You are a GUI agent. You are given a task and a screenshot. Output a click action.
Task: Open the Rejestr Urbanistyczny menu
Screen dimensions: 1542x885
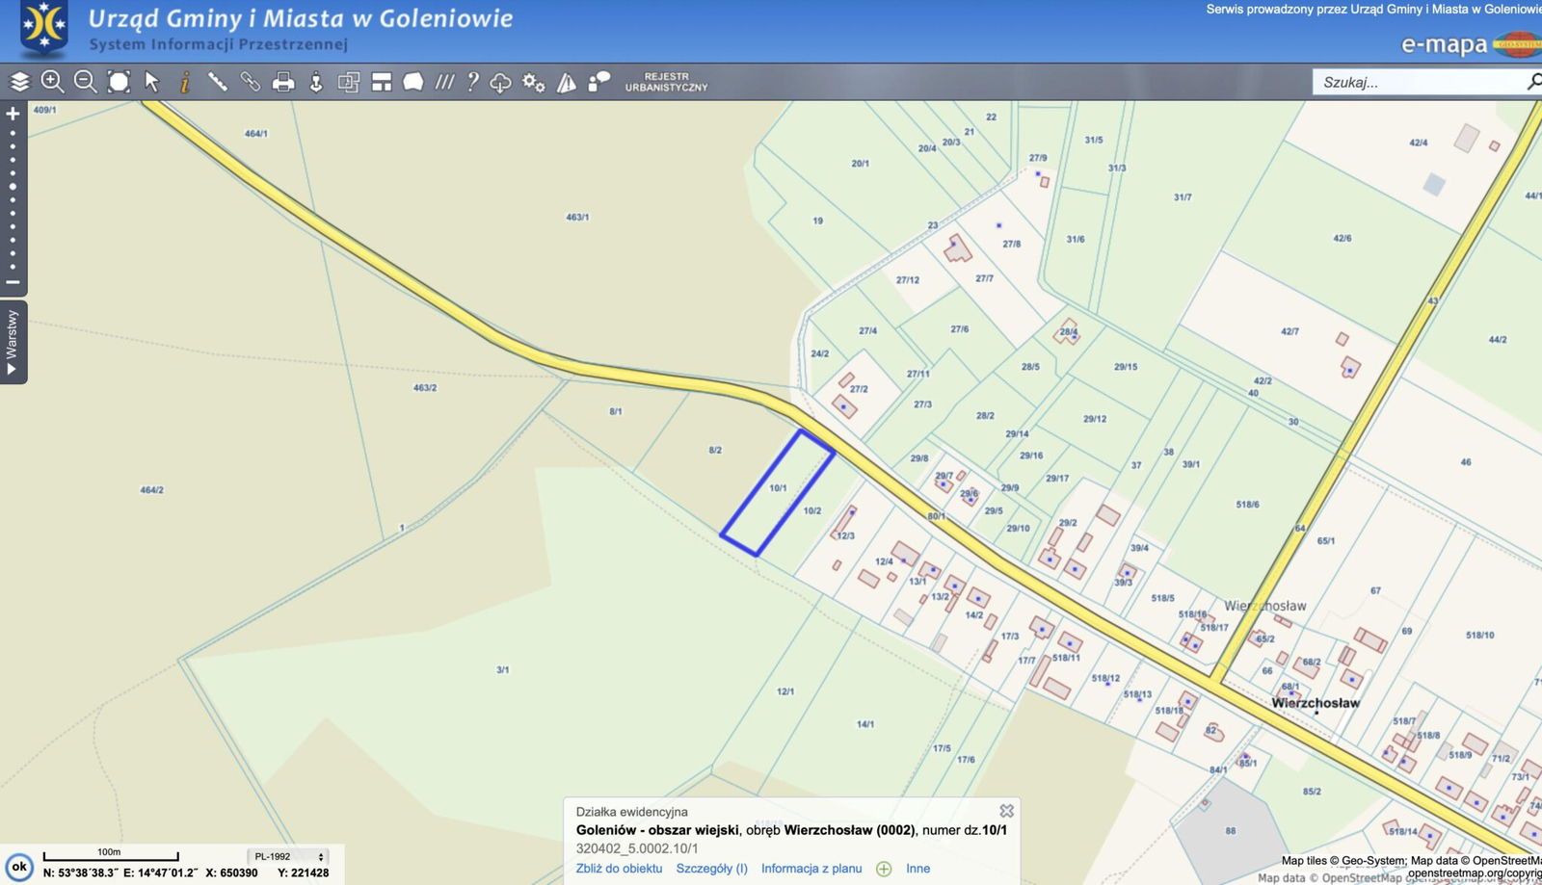(x=666, y=82)
